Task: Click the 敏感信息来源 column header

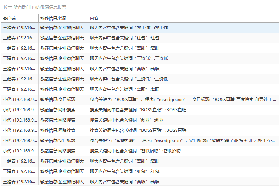Action: pos(53,18)
